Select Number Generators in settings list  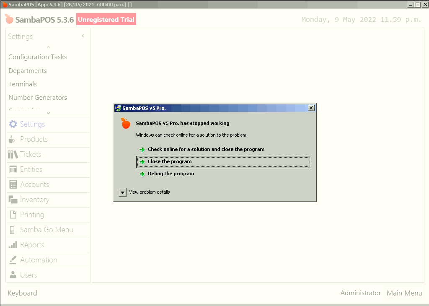point(38,98)
